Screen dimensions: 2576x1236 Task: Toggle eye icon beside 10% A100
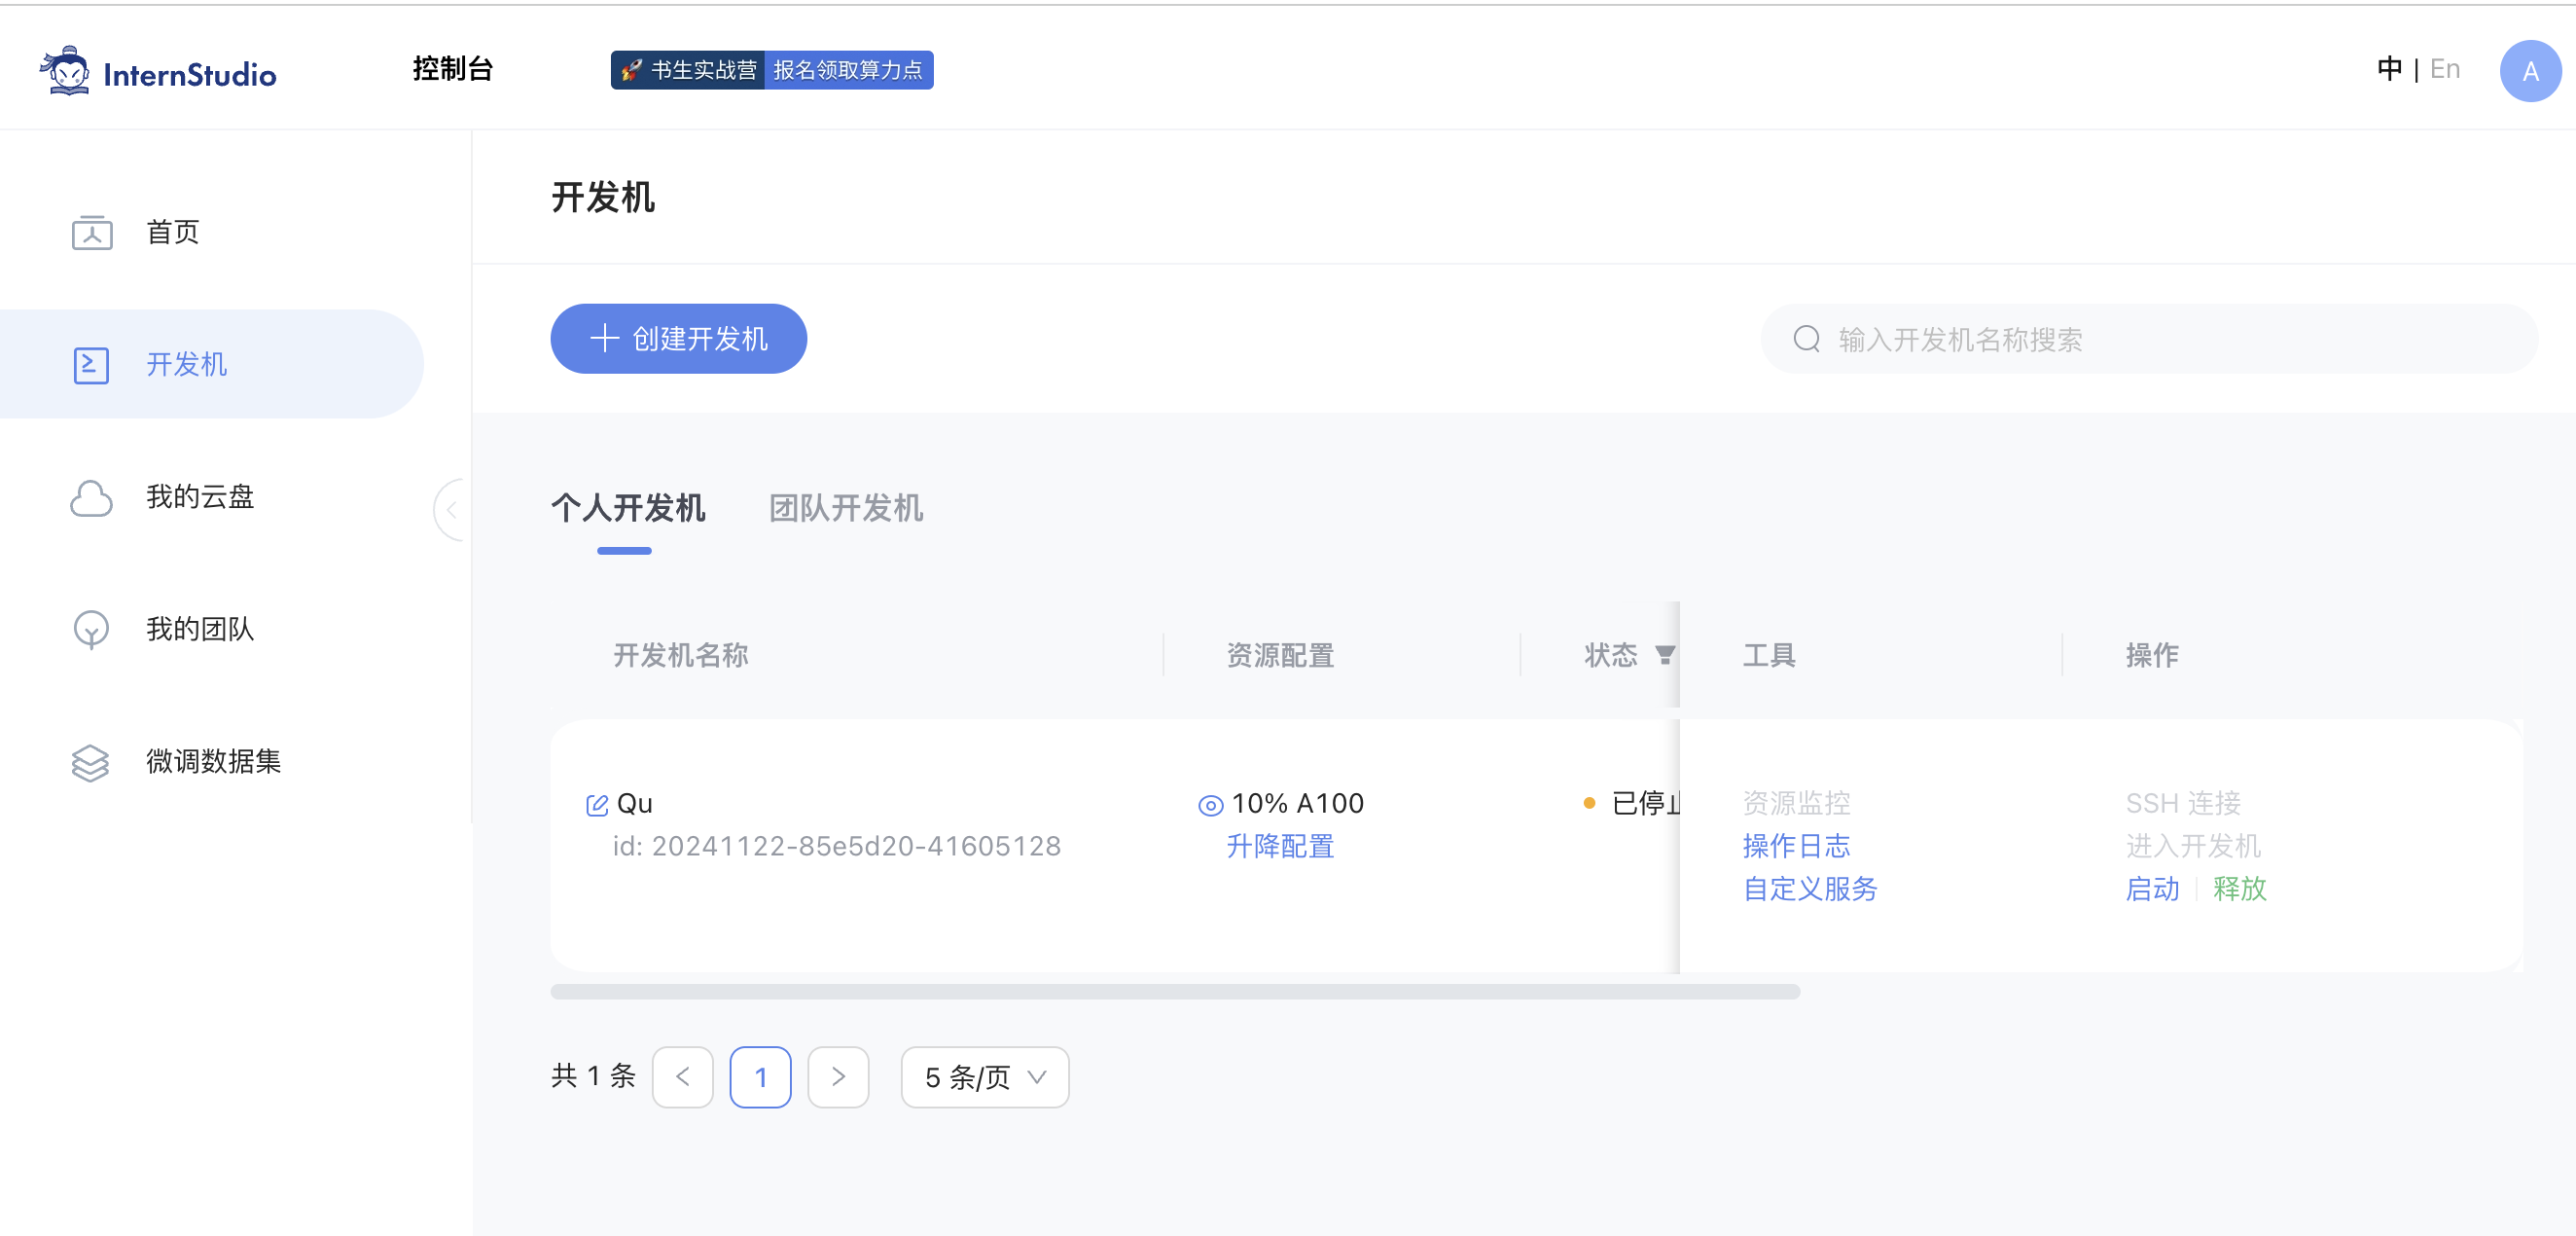point(1210,806)
